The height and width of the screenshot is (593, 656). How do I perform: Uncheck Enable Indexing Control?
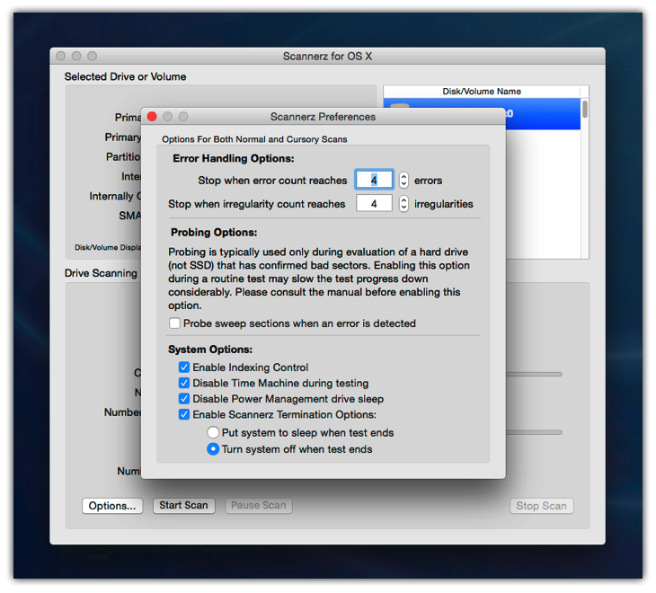[x=183, y=367]
